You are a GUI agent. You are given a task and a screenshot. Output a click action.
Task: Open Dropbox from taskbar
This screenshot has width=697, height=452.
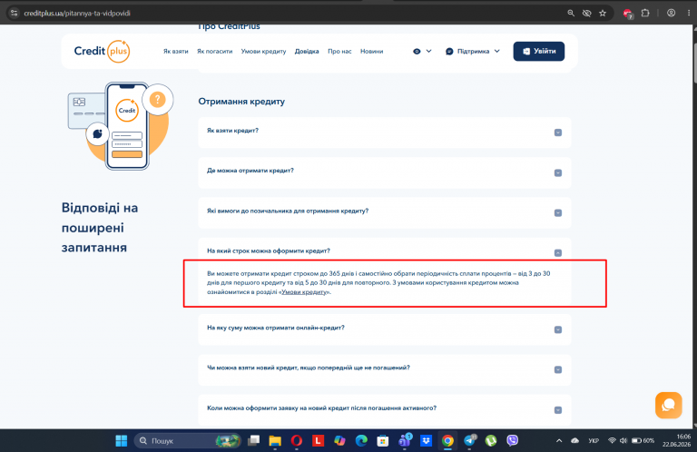(x=426, y=440)
